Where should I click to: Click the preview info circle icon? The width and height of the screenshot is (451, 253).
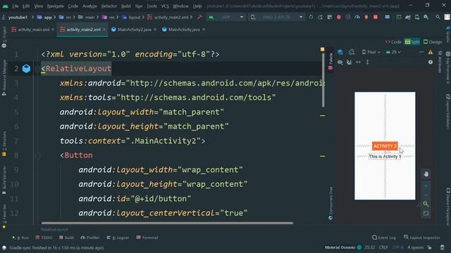[431, 62]
